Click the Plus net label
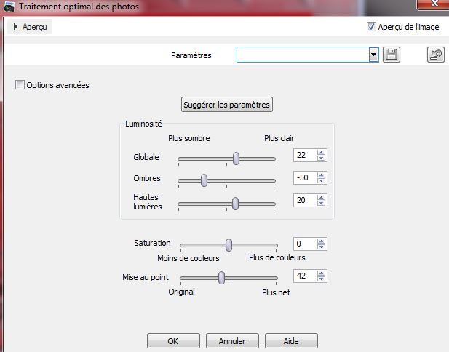Screen dimensions: 449x352 (276, 292)
